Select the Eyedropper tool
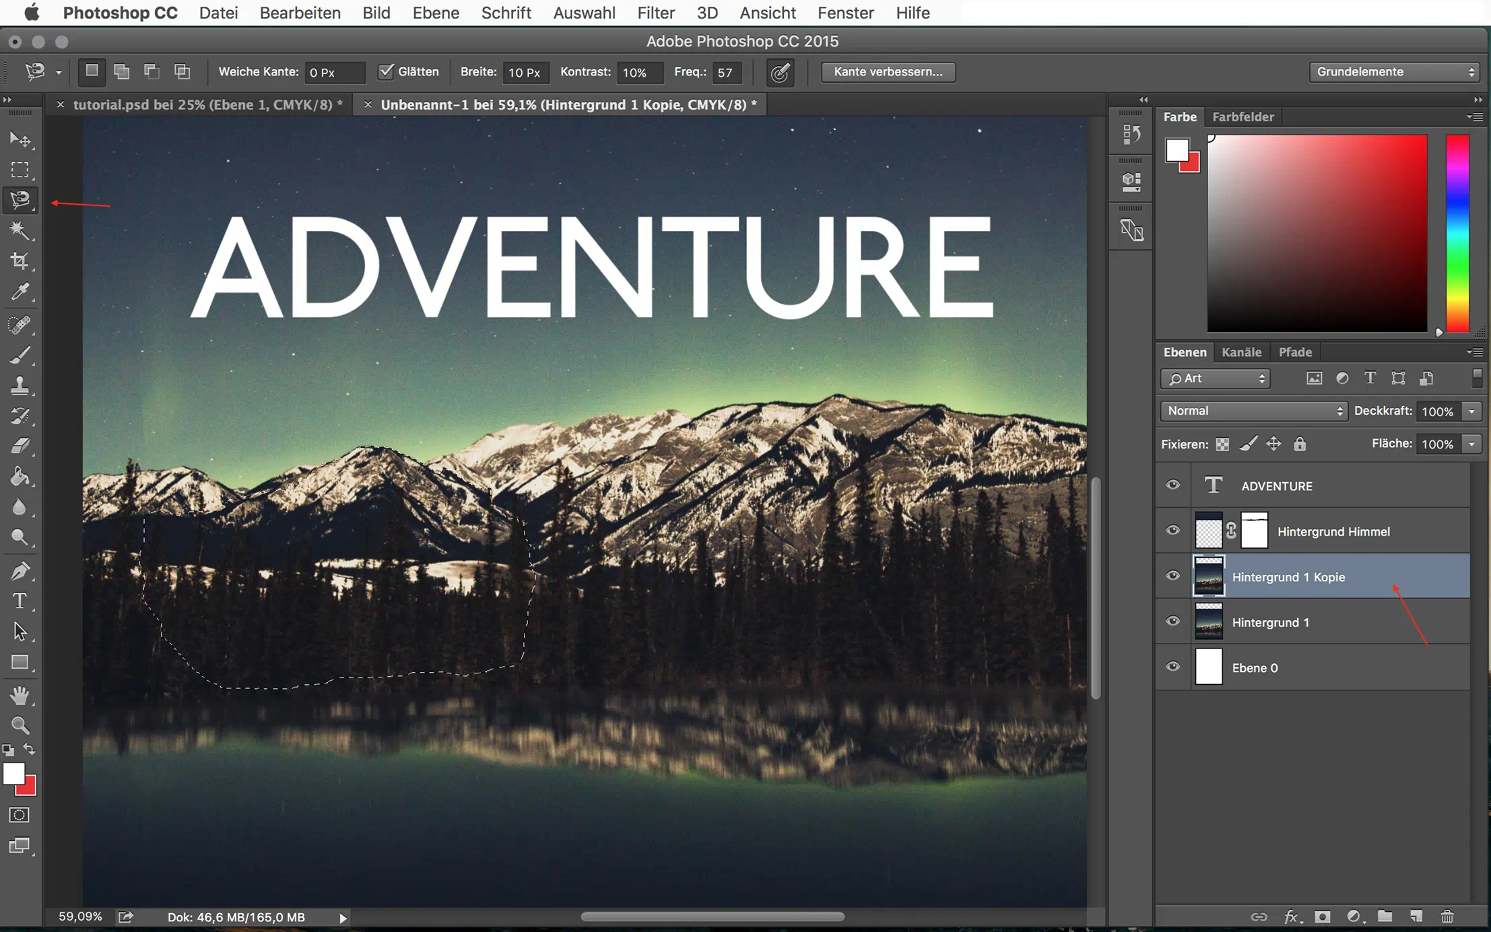This screenshot has width=1491, height=932. (x=20, y=292)
